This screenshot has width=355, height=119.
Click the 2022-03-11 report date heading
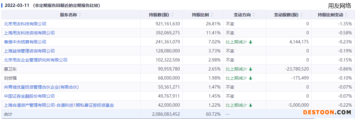[17, 6]
